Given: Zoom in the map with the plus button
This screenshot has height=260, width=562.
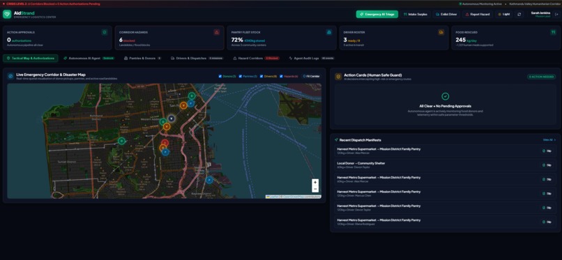Looking at the screenshot, I should 315,183.
